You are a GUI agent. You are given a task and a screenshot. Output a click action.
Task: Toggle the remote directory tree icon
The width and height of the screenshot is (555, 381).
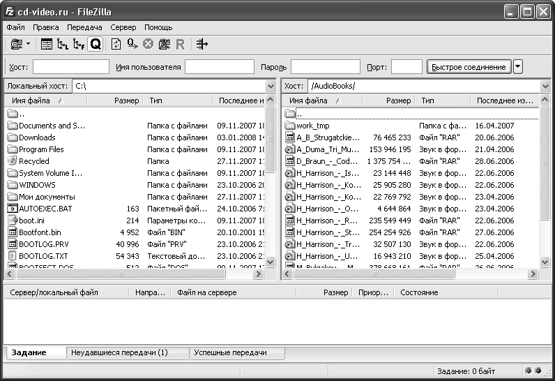[x=79, y=44]
